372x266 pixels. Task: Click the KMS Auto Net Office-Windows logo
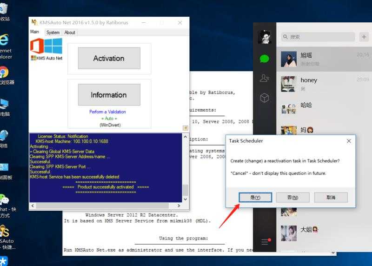point(46,49)
